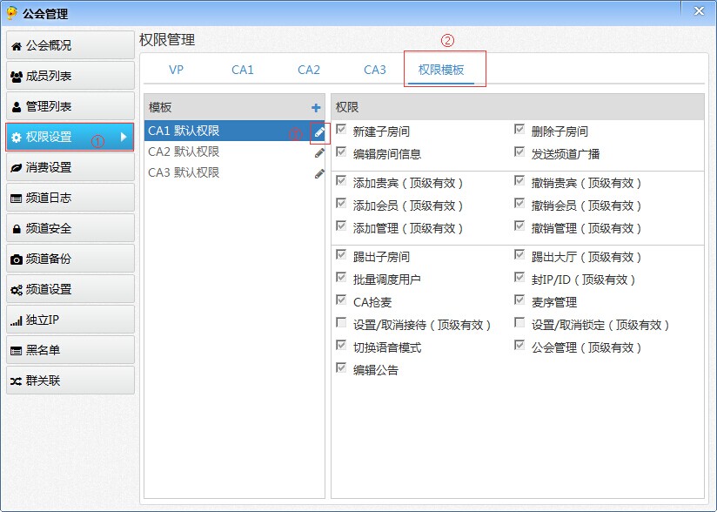Switch to the CA1 tab
The height and width of the screenshot is (512, 717).
point(243,70)
